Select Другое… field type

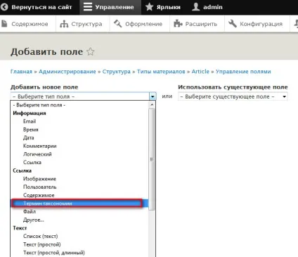34,220
